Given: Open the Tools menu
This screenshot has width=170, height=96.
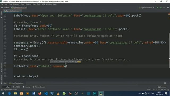Looking at the screenshot, I should point(39,4).
